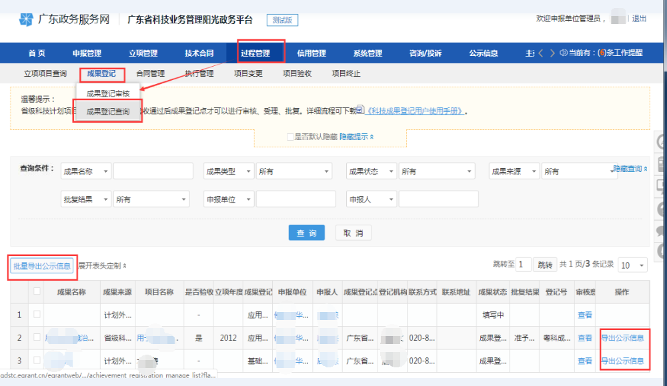The image size is (667, 386).
Task: Open the 过程管理 menu in navigation bar
Action: (x=255, y=53)
